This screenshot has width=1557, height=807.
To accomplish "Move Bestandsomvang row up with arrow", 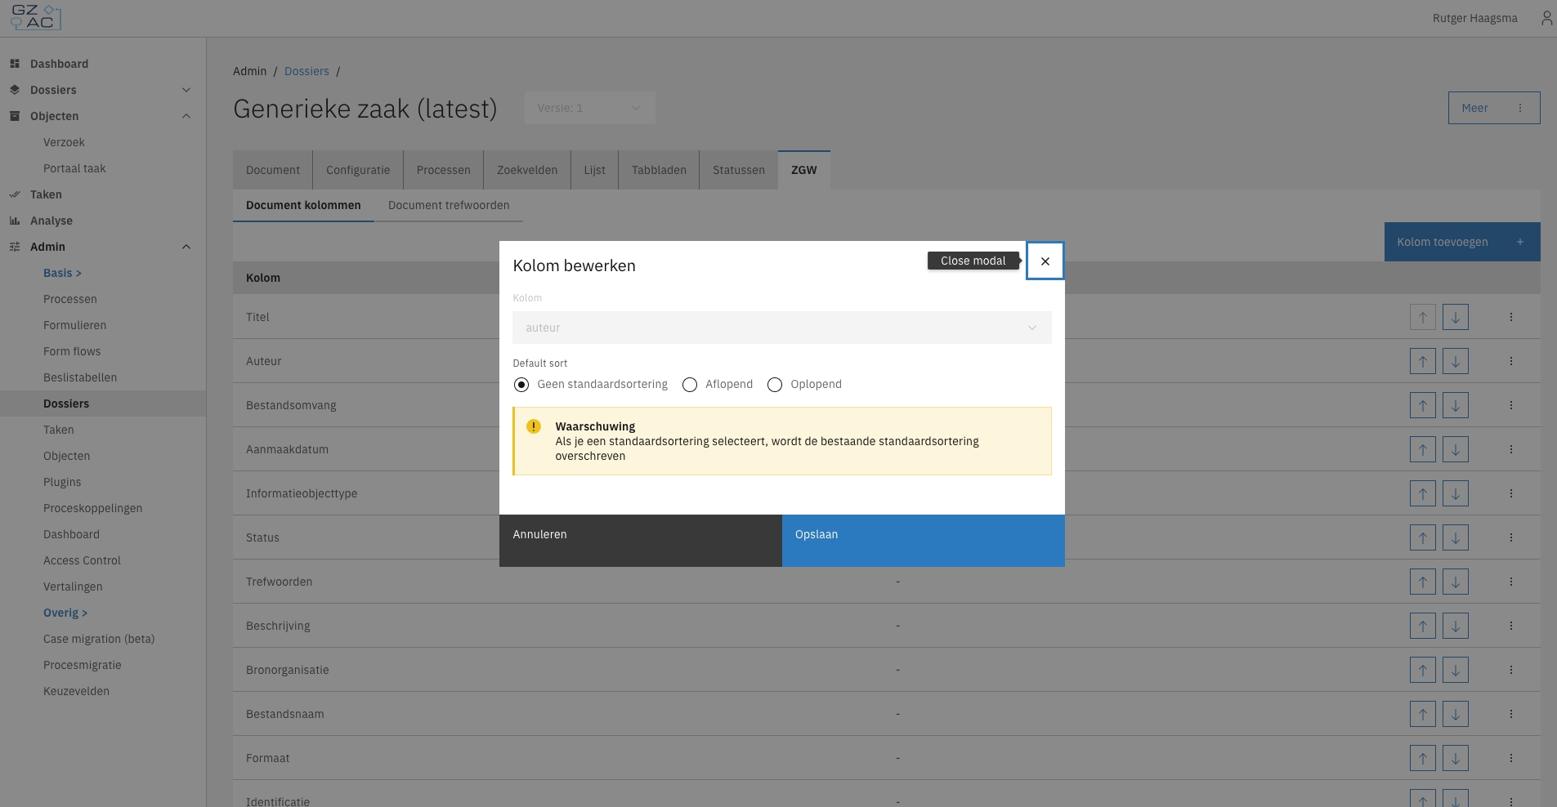I will pos(1422,405).
